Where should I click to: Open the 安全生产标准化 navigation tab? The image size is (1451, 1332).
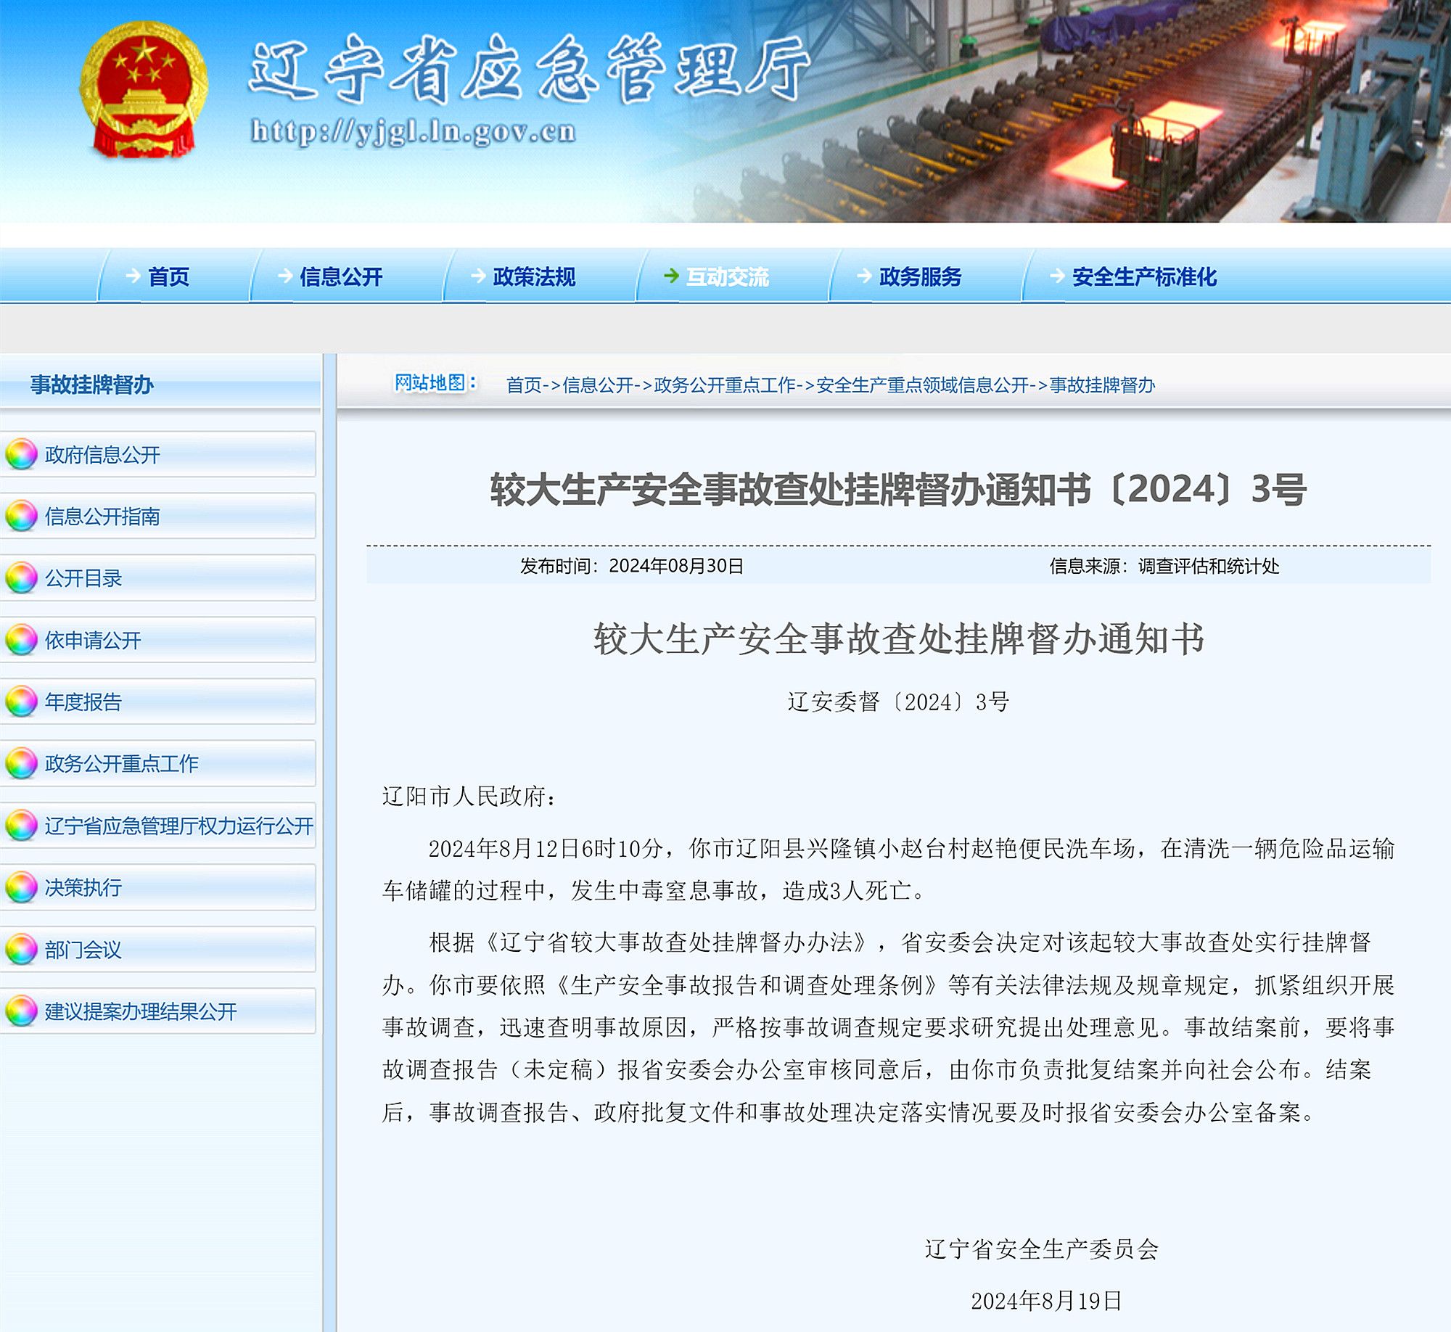(1144, 276)
